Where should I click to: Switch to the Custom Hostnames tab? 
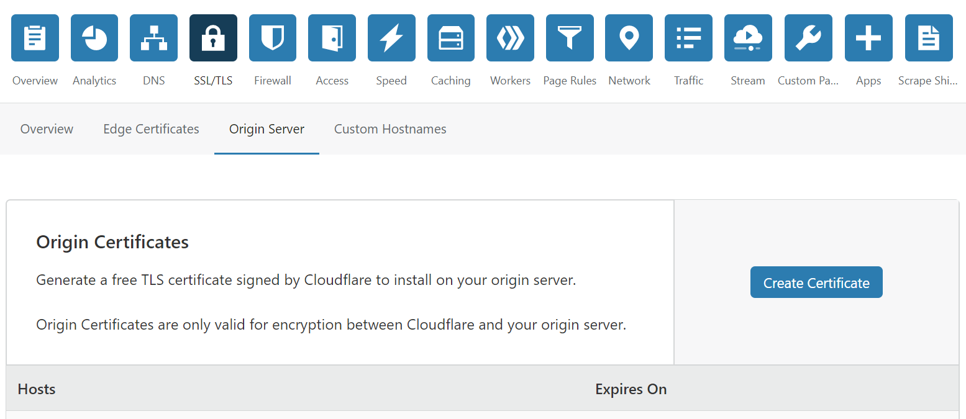click(x=390, y=129)
